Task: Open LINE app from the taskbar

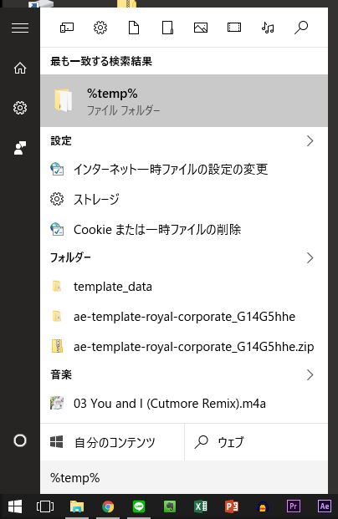Action: 139,506
